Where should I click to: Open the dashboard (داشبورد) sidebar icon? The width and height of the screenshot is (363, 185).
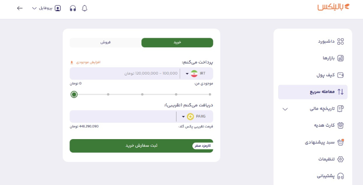click(x=340, y=41)
